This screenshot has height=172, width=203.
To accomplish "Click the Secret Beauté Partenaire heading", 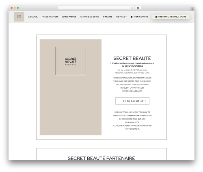I will coord(101,158).
